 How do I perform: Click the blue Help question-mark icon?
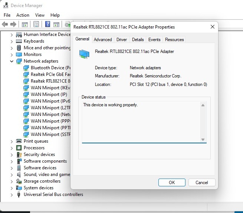47,24
